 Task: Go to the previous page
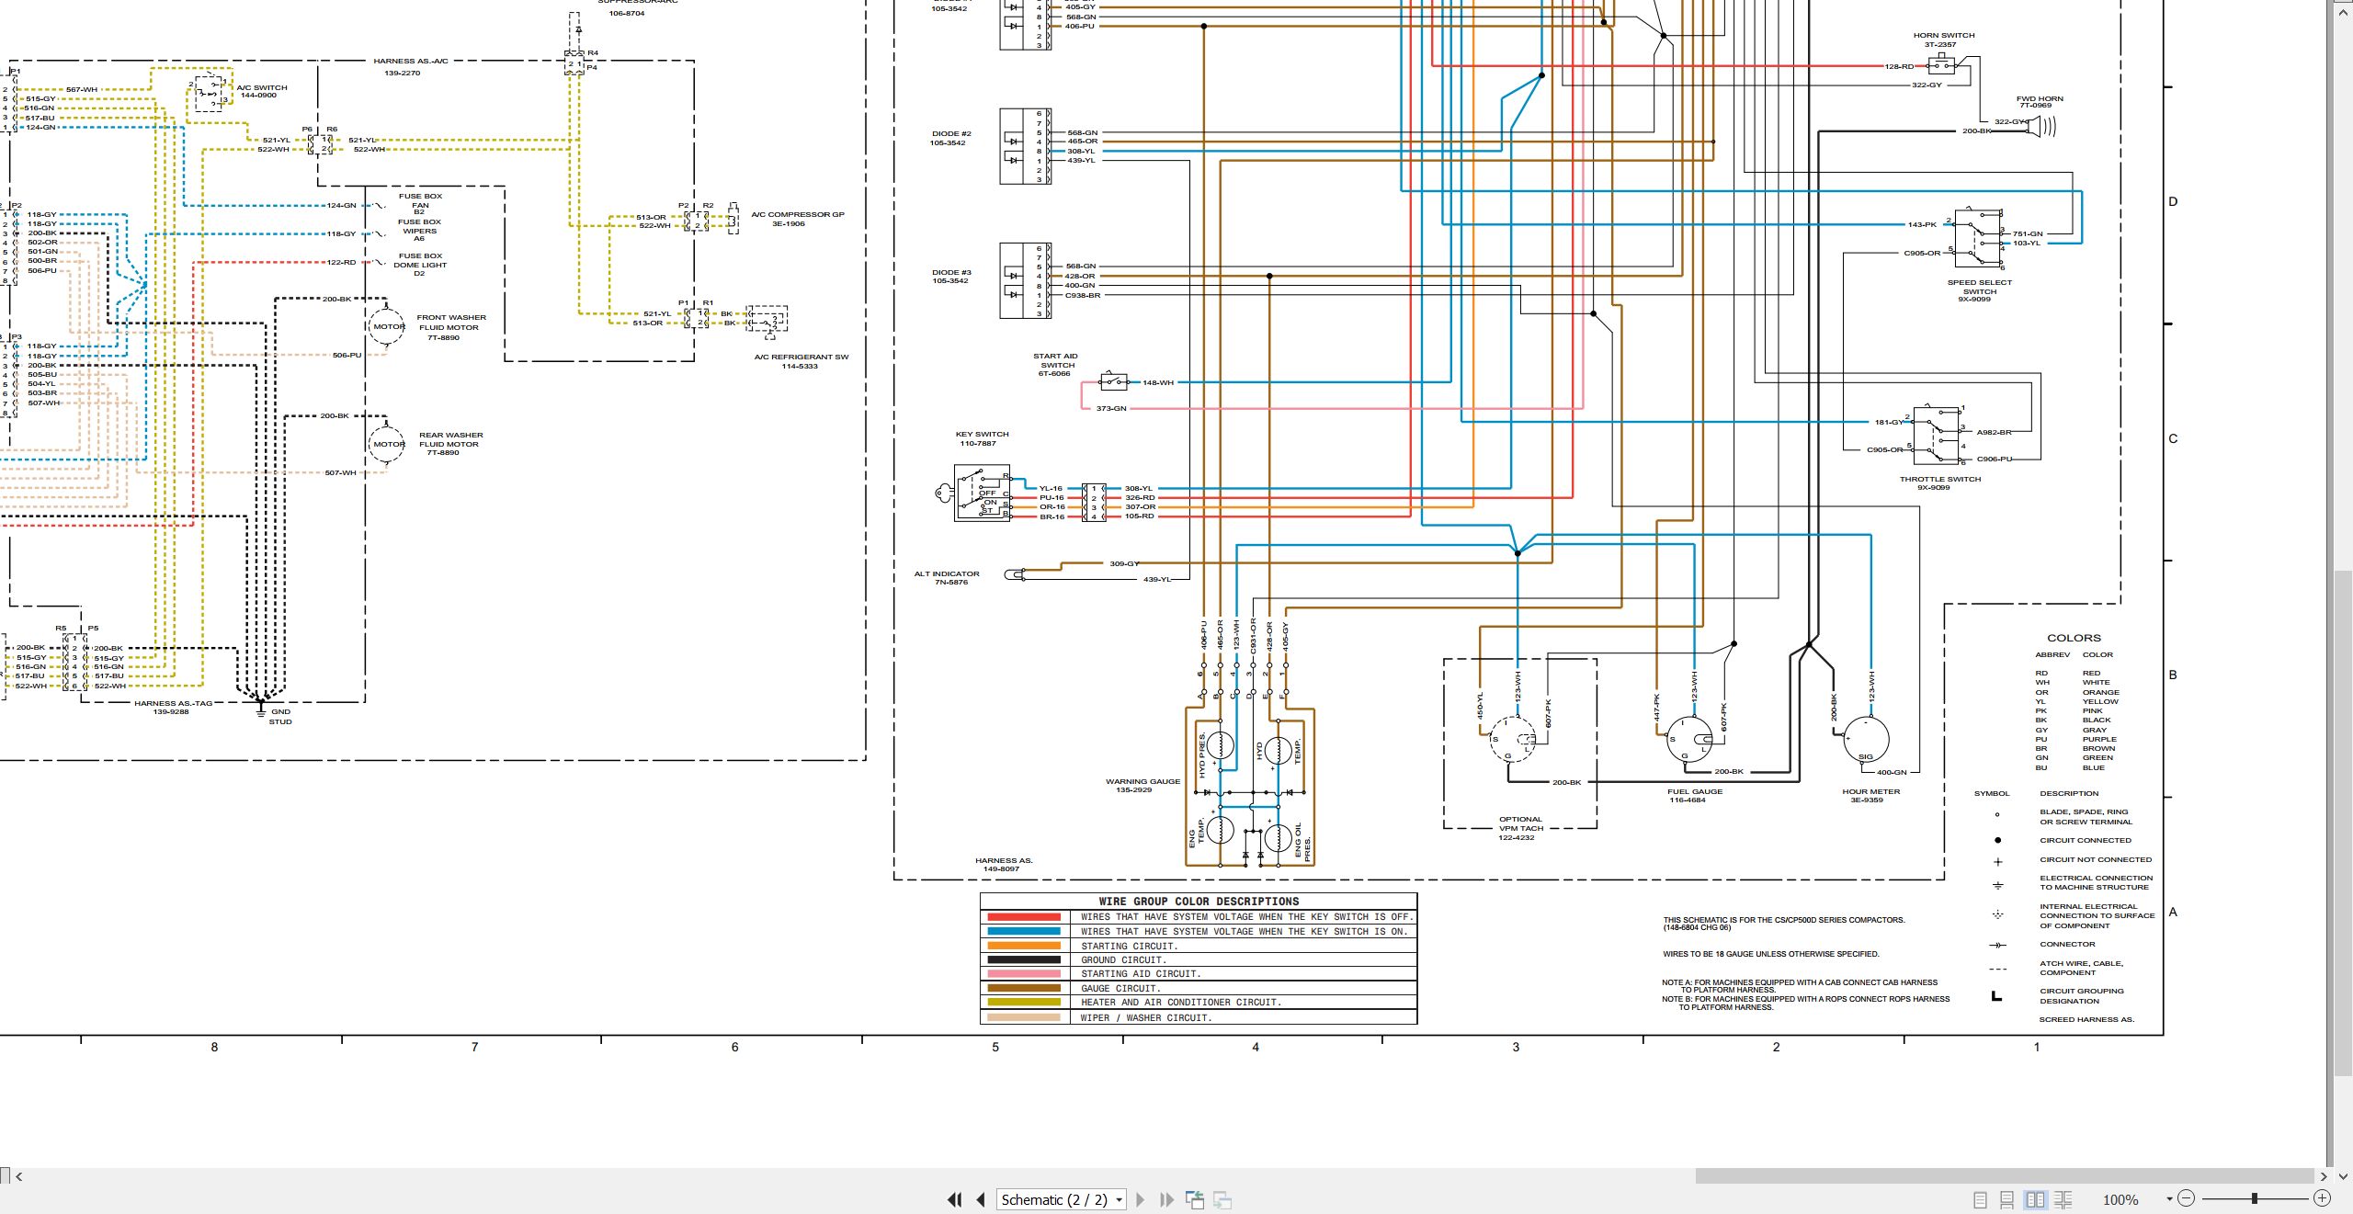point(981,1199)
